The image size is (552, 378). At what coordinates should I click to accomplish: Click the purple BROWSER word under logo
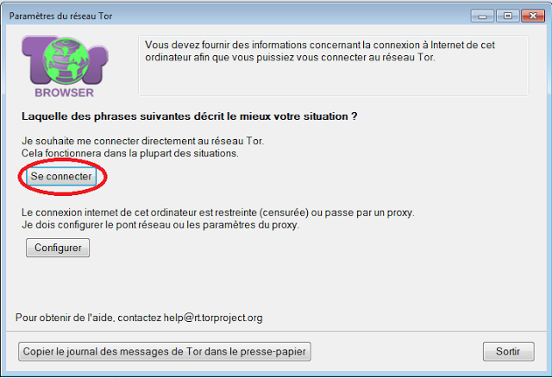pyautogui.click(x=65, y=92)
